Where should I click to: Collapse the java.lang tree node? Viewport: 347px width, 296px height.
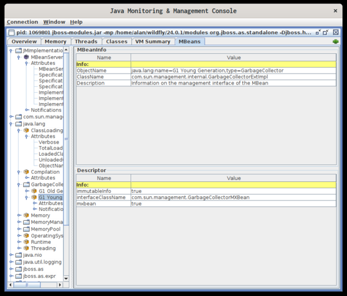click(x=11, y=124)
